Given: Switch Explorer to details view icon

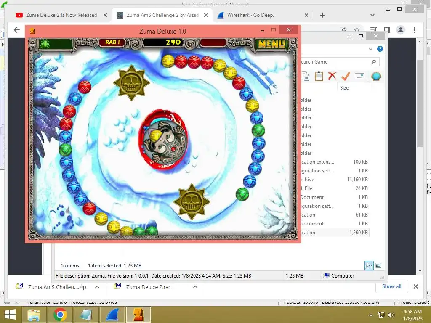Looking at the screenshot, I should coord(369,265).
